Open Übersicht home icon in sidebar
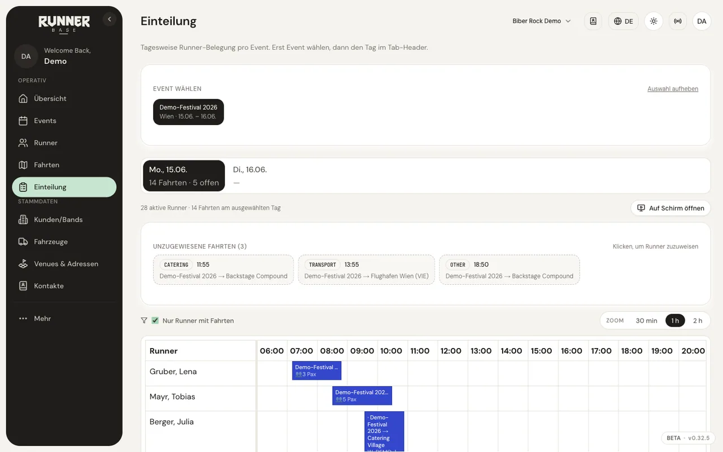Viewport: 723px width, 452px height. [23, 98]
